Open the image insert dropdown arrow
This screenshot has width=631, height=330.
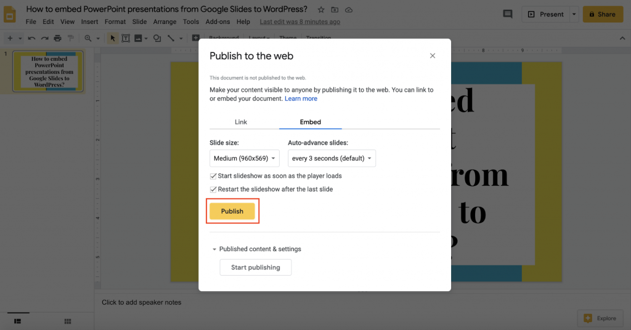(x=146, y=39)
